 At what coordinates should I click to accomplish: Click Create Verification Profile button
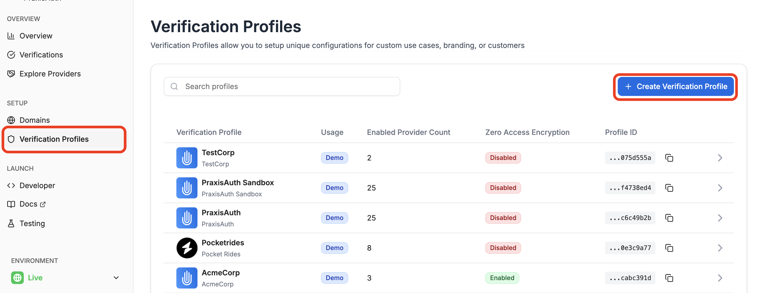click(675, 86)
